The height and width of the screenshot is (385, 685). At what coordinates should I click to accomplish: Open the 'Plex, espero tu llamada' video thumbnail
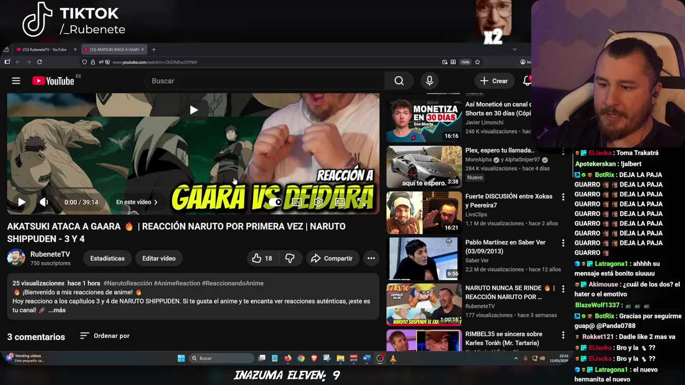(x=424, y=167)
